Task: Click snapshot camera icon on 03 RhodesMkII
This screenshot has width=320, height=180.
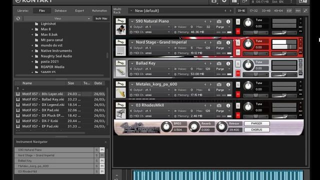Action: click(219, 105)
